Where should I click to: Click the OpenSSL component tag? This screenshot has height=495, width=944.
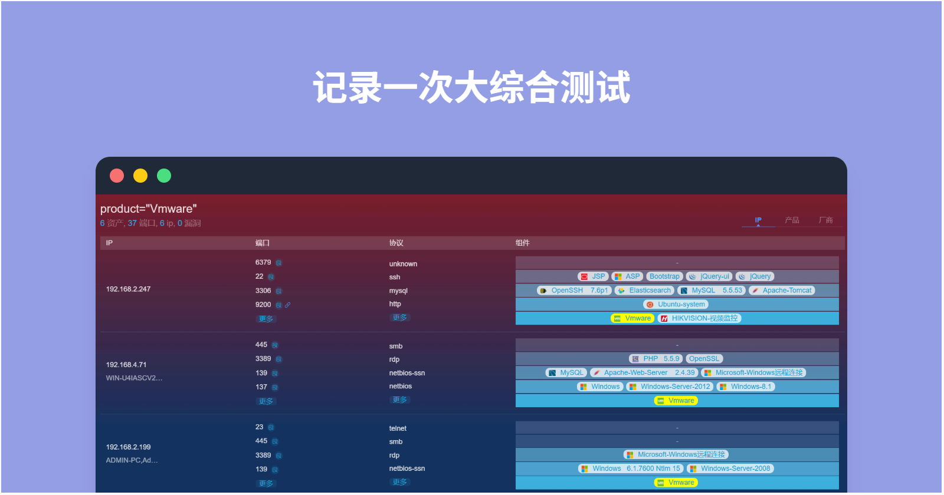pos(704,359)
